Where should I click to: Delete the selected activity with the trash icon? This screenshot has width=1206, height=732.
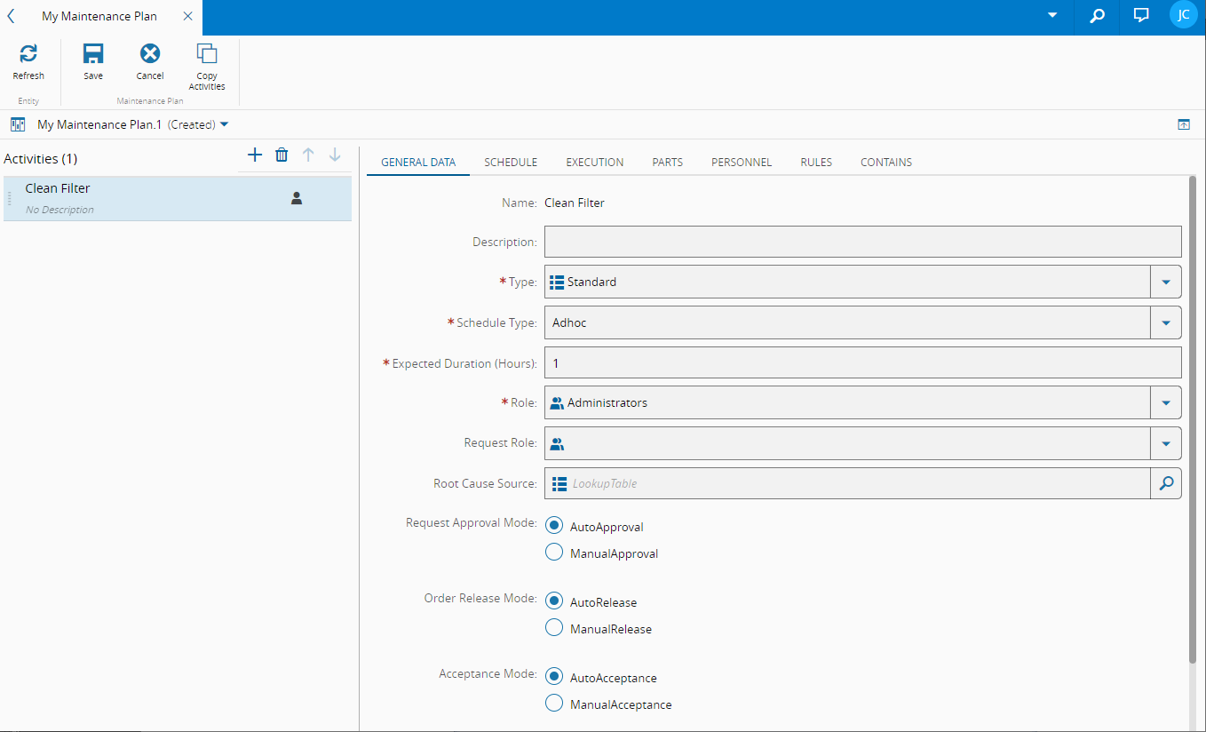(x=282, y=155)
